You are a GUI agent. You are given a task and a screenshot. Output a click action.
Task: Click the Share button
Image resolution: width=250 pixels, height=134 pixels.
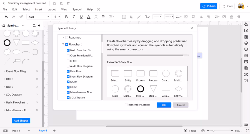click(x=227, y=6)
